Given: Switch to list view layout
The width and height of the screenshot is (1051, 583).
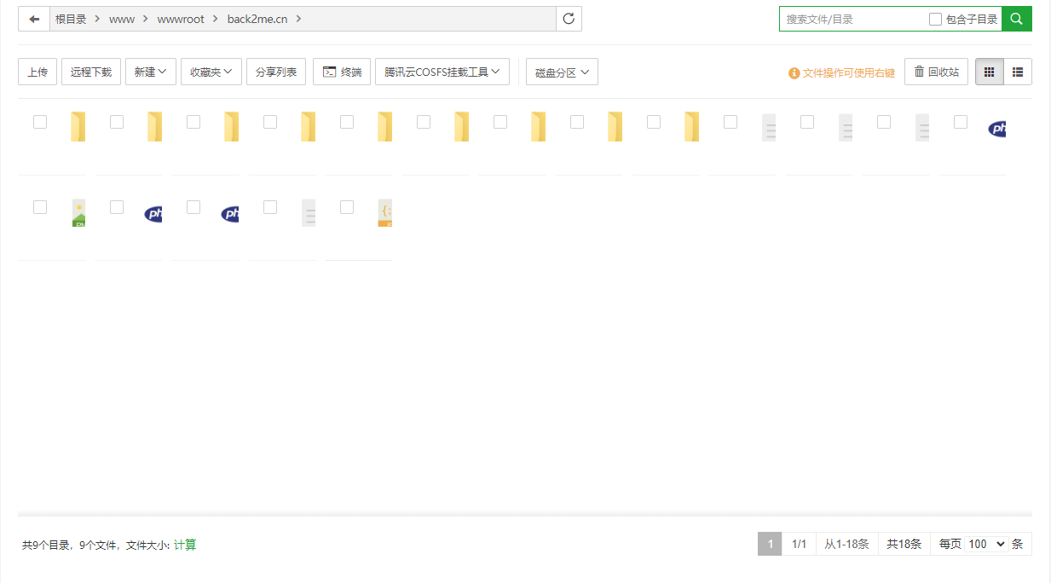Looking at the screenshot, I should pos(1018,72).
